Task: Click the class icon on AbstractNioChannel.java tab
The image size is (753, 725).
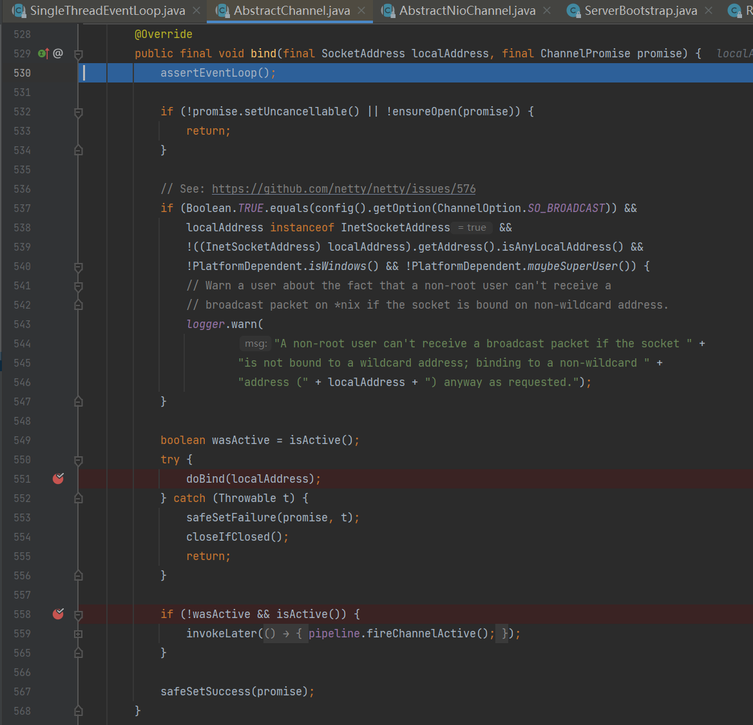Action: pos(388,10)
